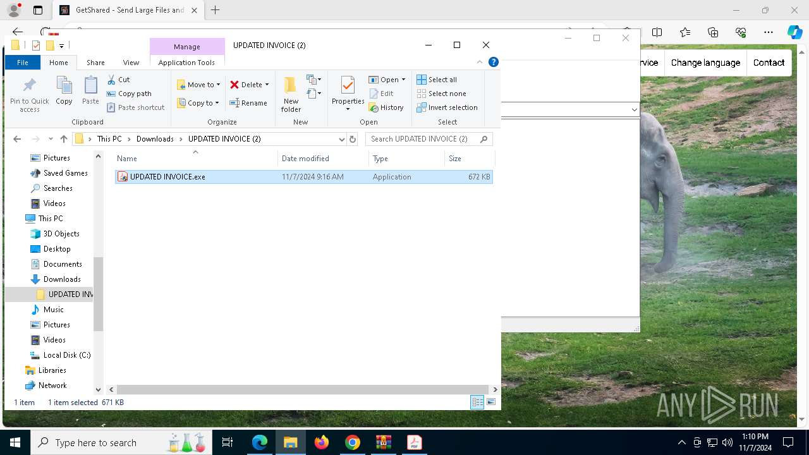The height and width of the screenshot is (455, 809).
Task: Open the Application Tools tab
Action: tap(186, 63)
